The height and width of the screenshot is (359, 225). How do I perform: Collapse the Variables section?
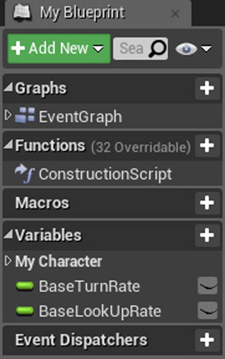coord(8,235)
